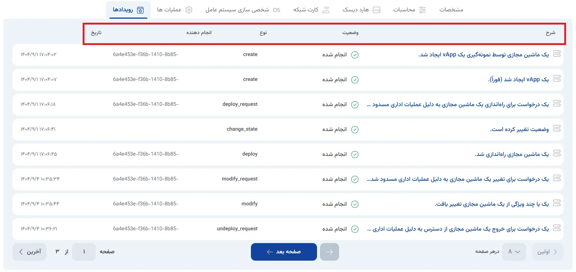This screenshot has width=576, height=272.
Task: Click green check icon in the modify row
Action: (355, 204)
